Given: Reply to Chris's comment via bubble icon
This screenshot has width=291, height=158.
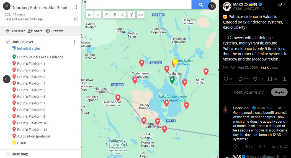Looking at the screenshot, I should click(235, 146).
